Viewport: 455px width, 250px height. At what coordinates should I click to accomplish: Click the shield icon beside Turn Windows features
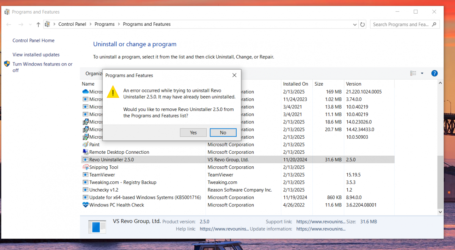click(x=7, y=64)
